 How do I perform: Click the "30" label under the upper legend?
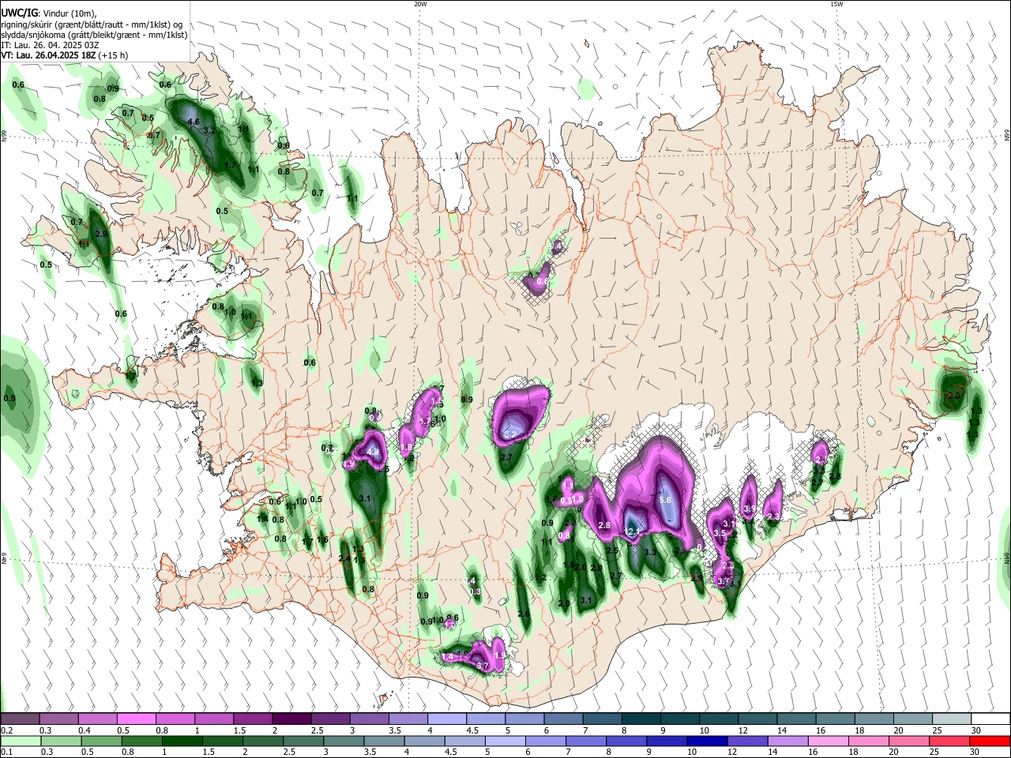tap(976, 730)
